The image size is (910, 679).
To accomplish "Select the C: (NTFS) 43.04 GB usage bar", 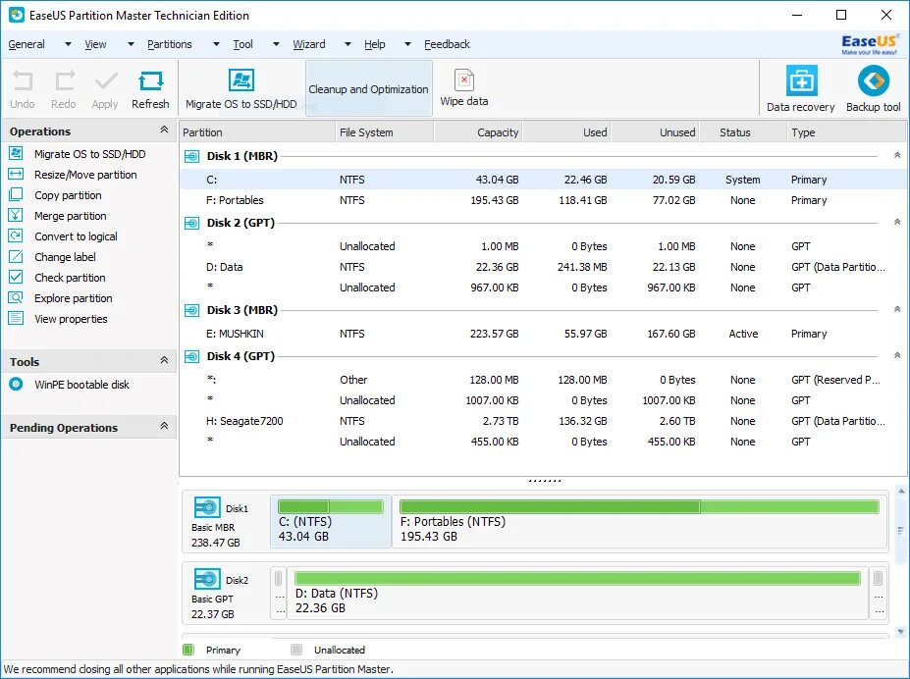I will (x=331, y=506).
